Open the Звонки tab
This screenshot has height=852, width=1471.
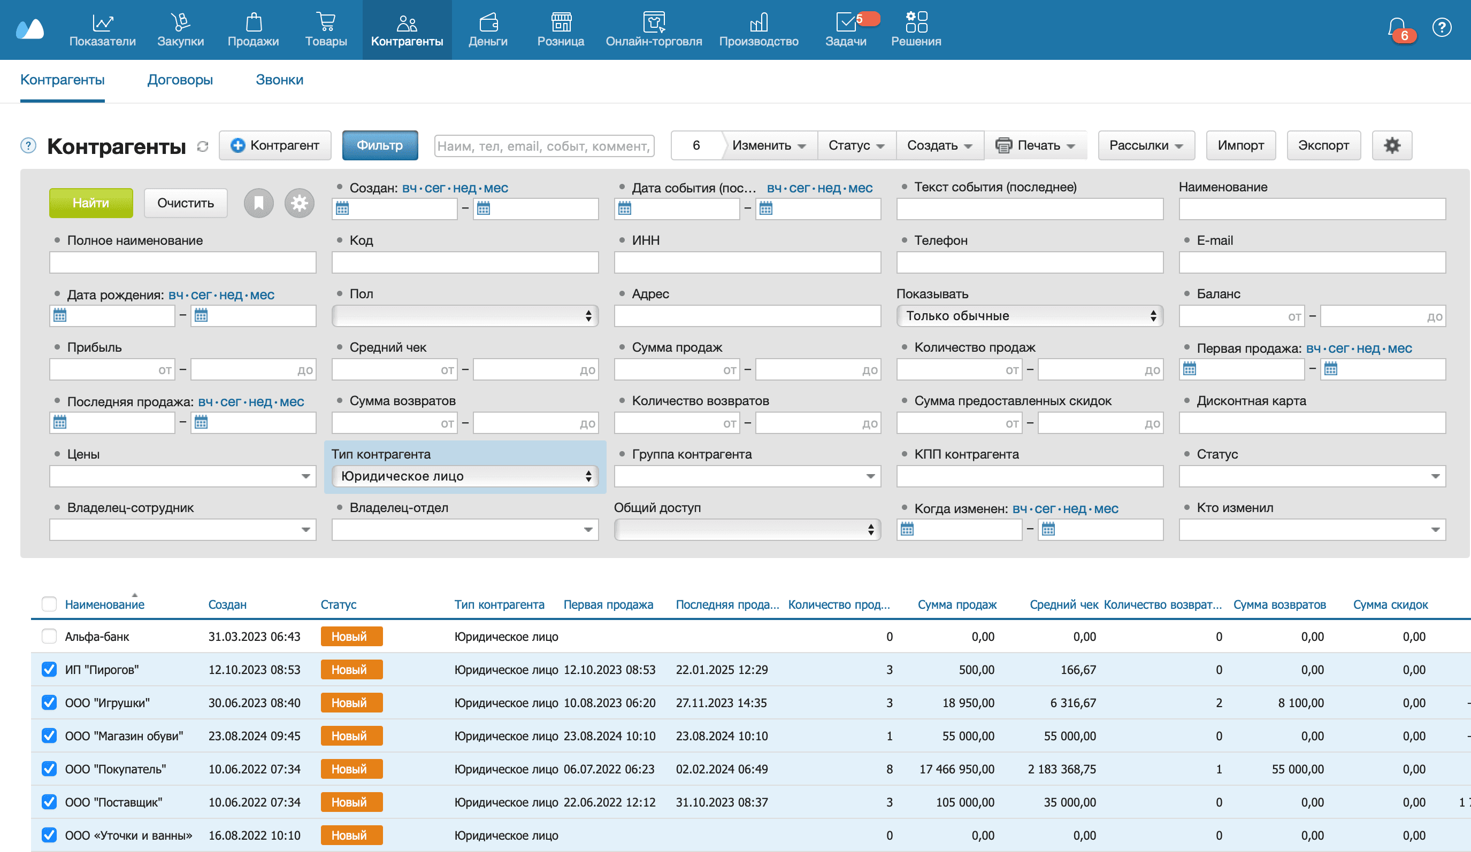[279, 80]
